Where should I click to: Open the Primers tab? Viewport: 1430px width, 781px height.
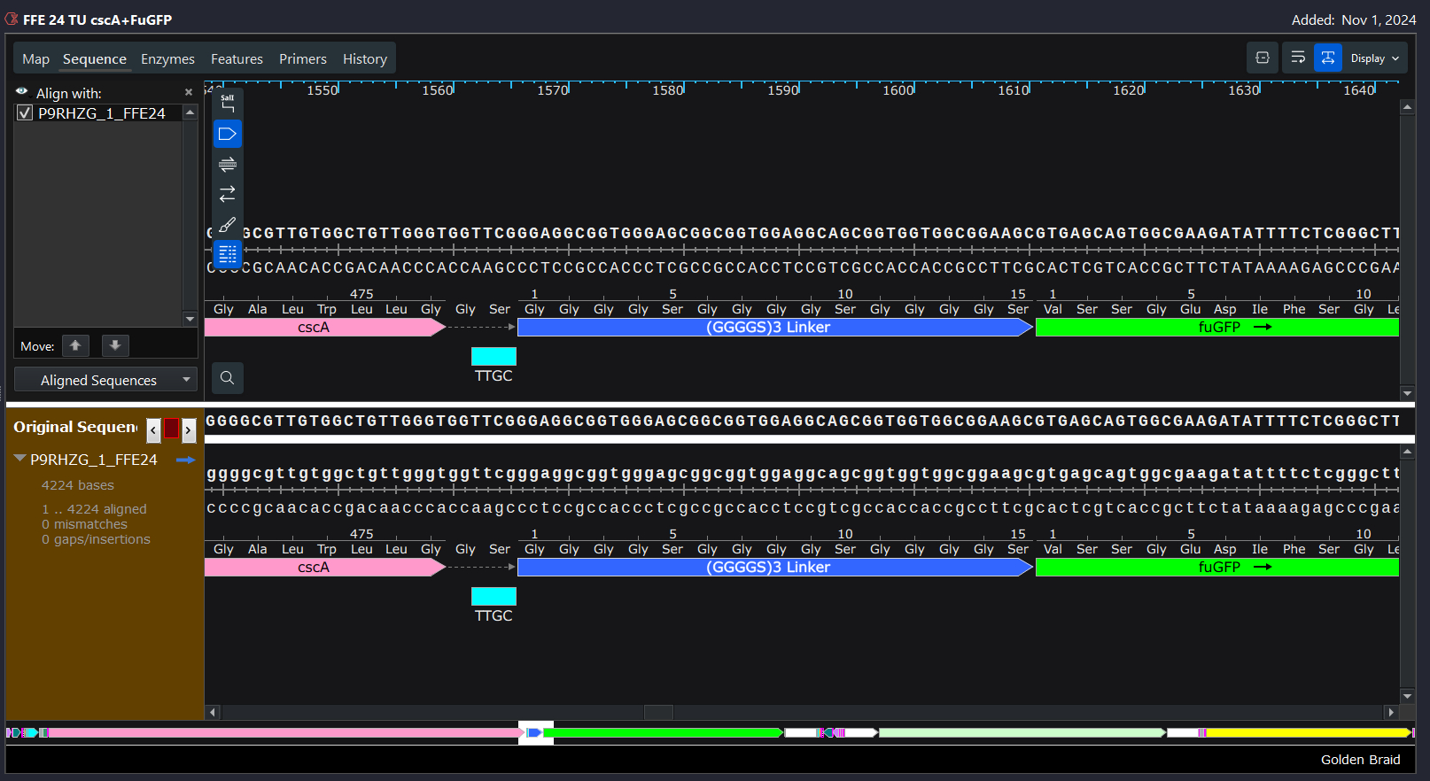(x=302, y=59)
